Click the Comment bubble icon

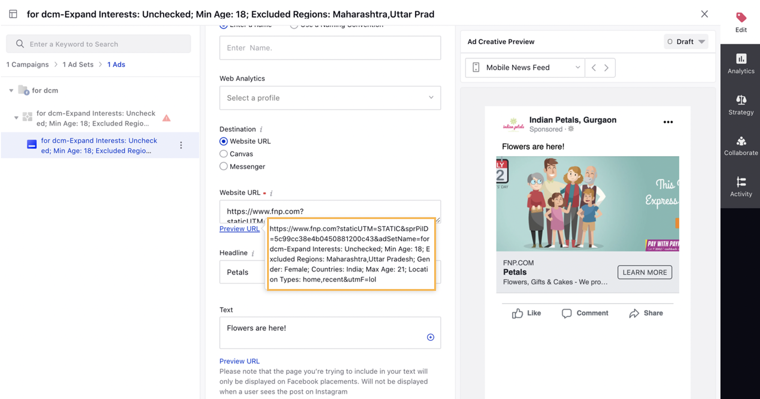click(x=567, y=313)
